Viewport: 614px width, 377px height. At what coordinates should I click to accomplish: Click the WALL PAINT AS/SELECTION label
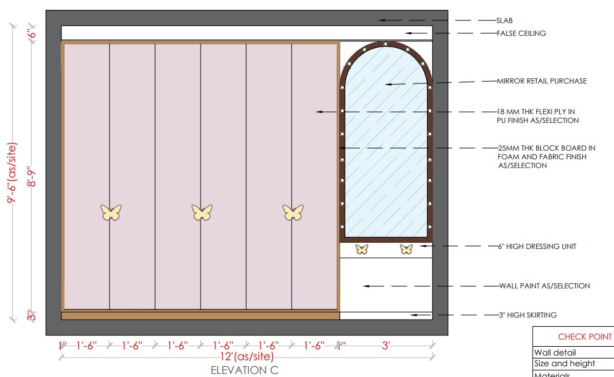[x=544, y=286]
